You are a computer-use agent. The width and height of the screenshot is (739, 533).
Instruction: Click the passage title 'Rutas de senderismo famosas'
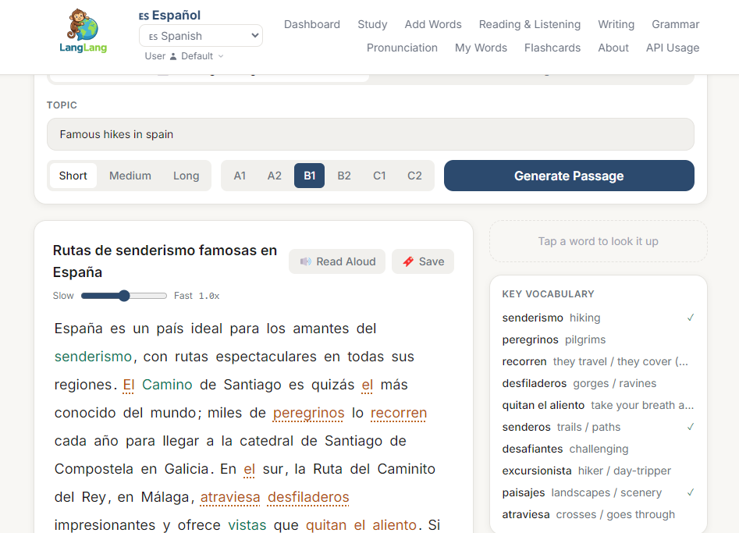pyautogui.click(x=165, y=261)
